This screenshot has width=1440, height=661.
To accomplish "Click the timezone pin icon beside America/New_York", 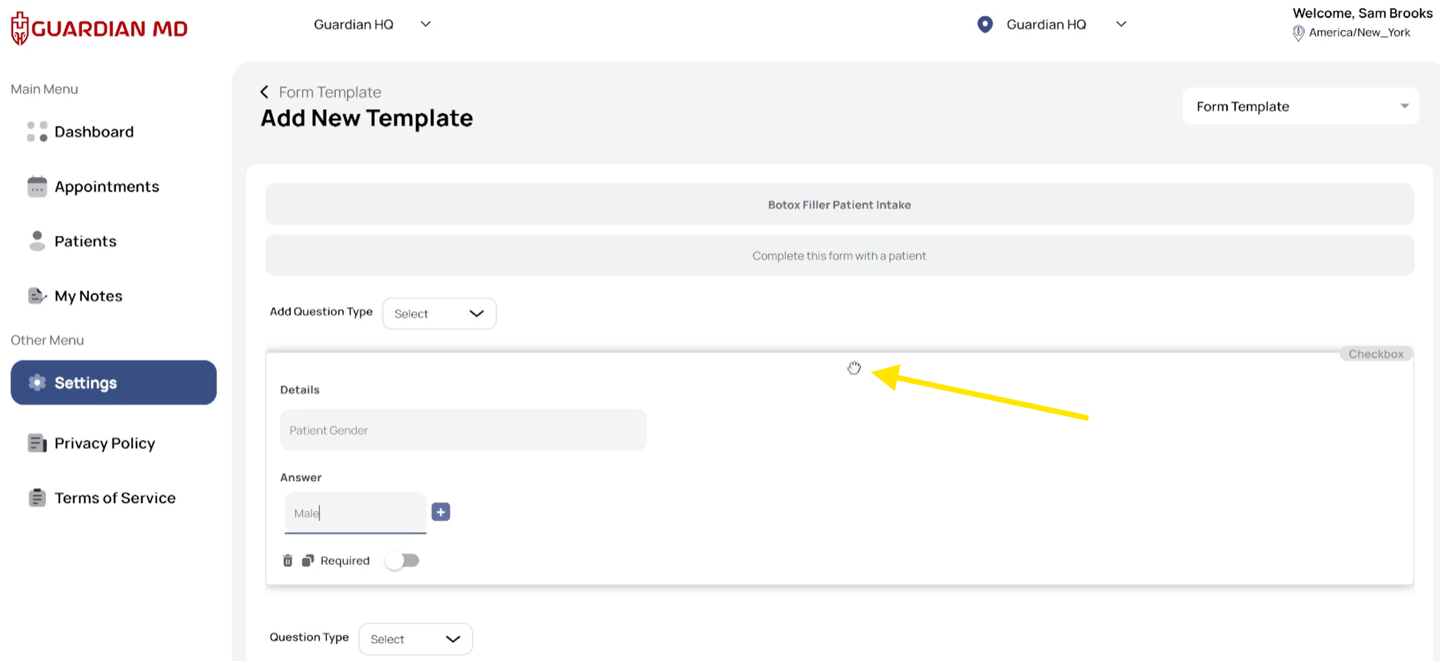I will point(1298,33).
